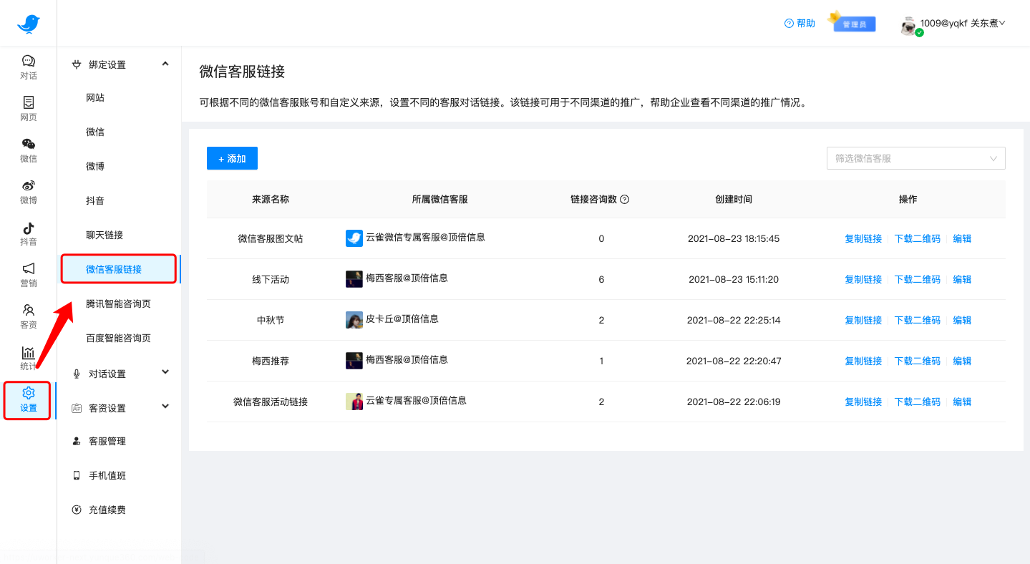Go to 腾讯智能咨询页 settings
The image size is (1030, 564).
(x=118, y=303)
